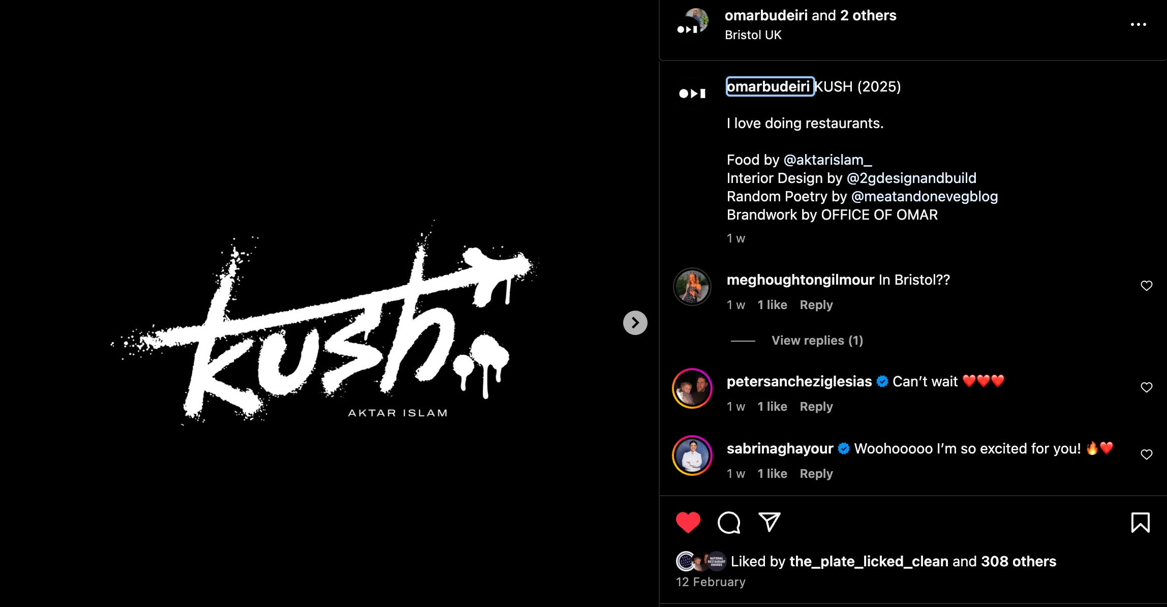Open the three-dots more options menu

pos(1138,24)
